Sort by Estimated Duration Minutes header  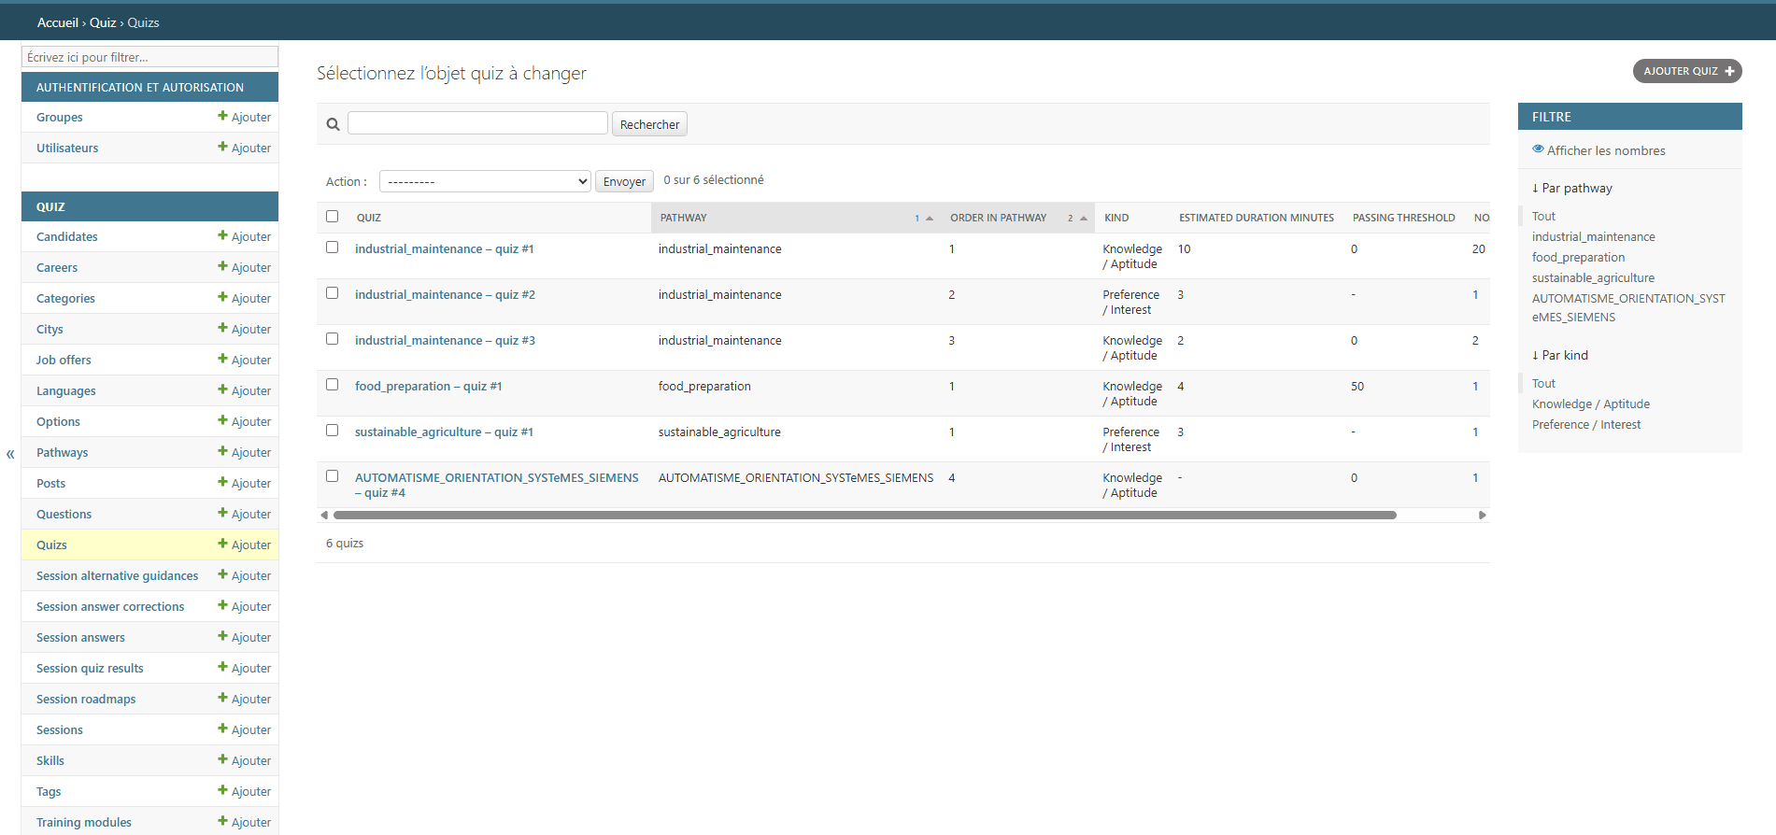point(1257,218)
